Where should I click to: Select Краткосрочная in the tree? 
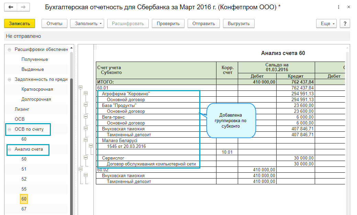click(x=37, y=89)
